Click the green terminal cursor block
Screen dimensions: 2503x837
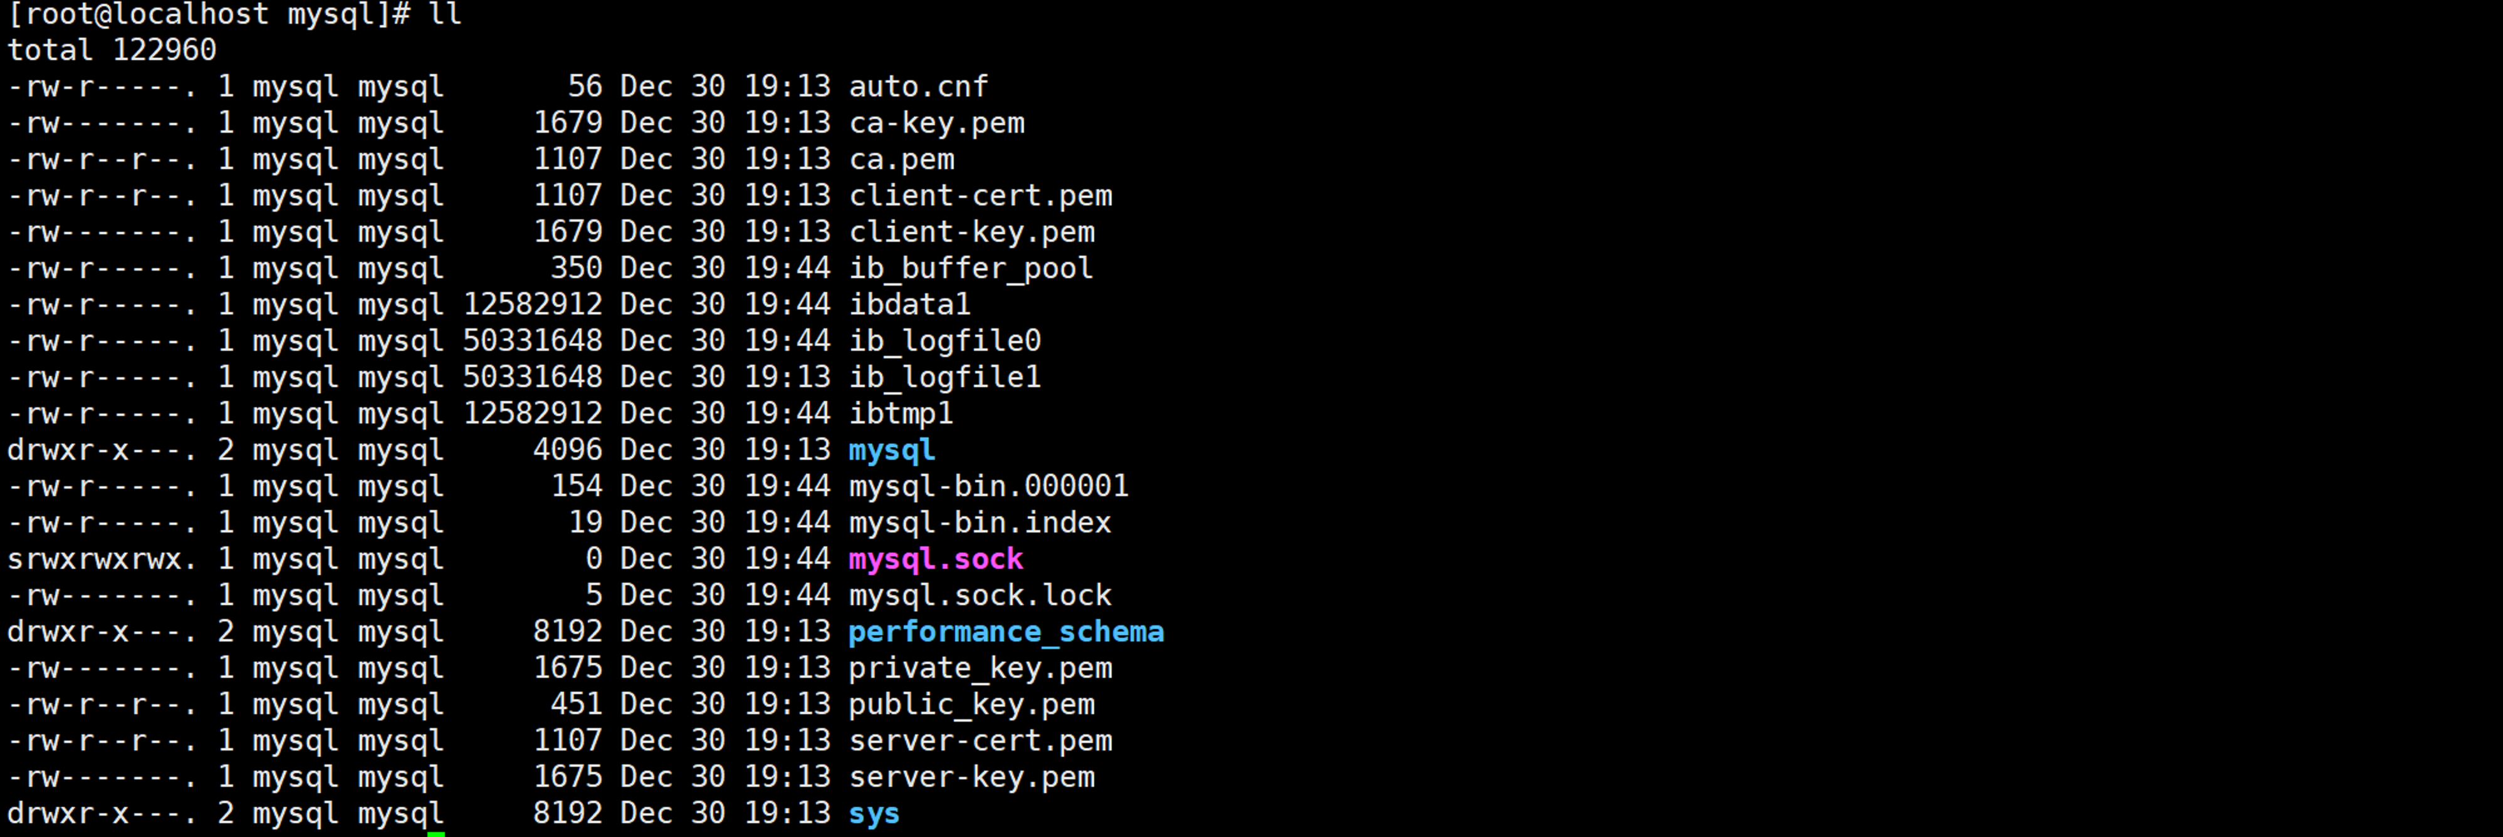click(x=436, y=834)
